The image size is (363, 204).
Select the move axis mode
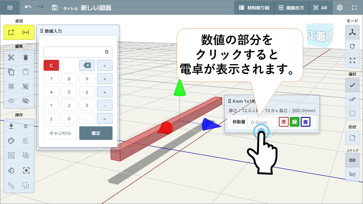coord(353,32)
